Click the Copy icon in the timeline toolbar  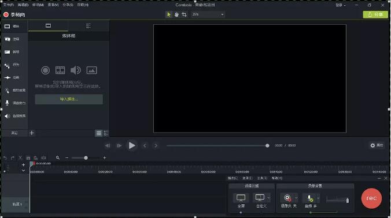[x=28, y=158]
